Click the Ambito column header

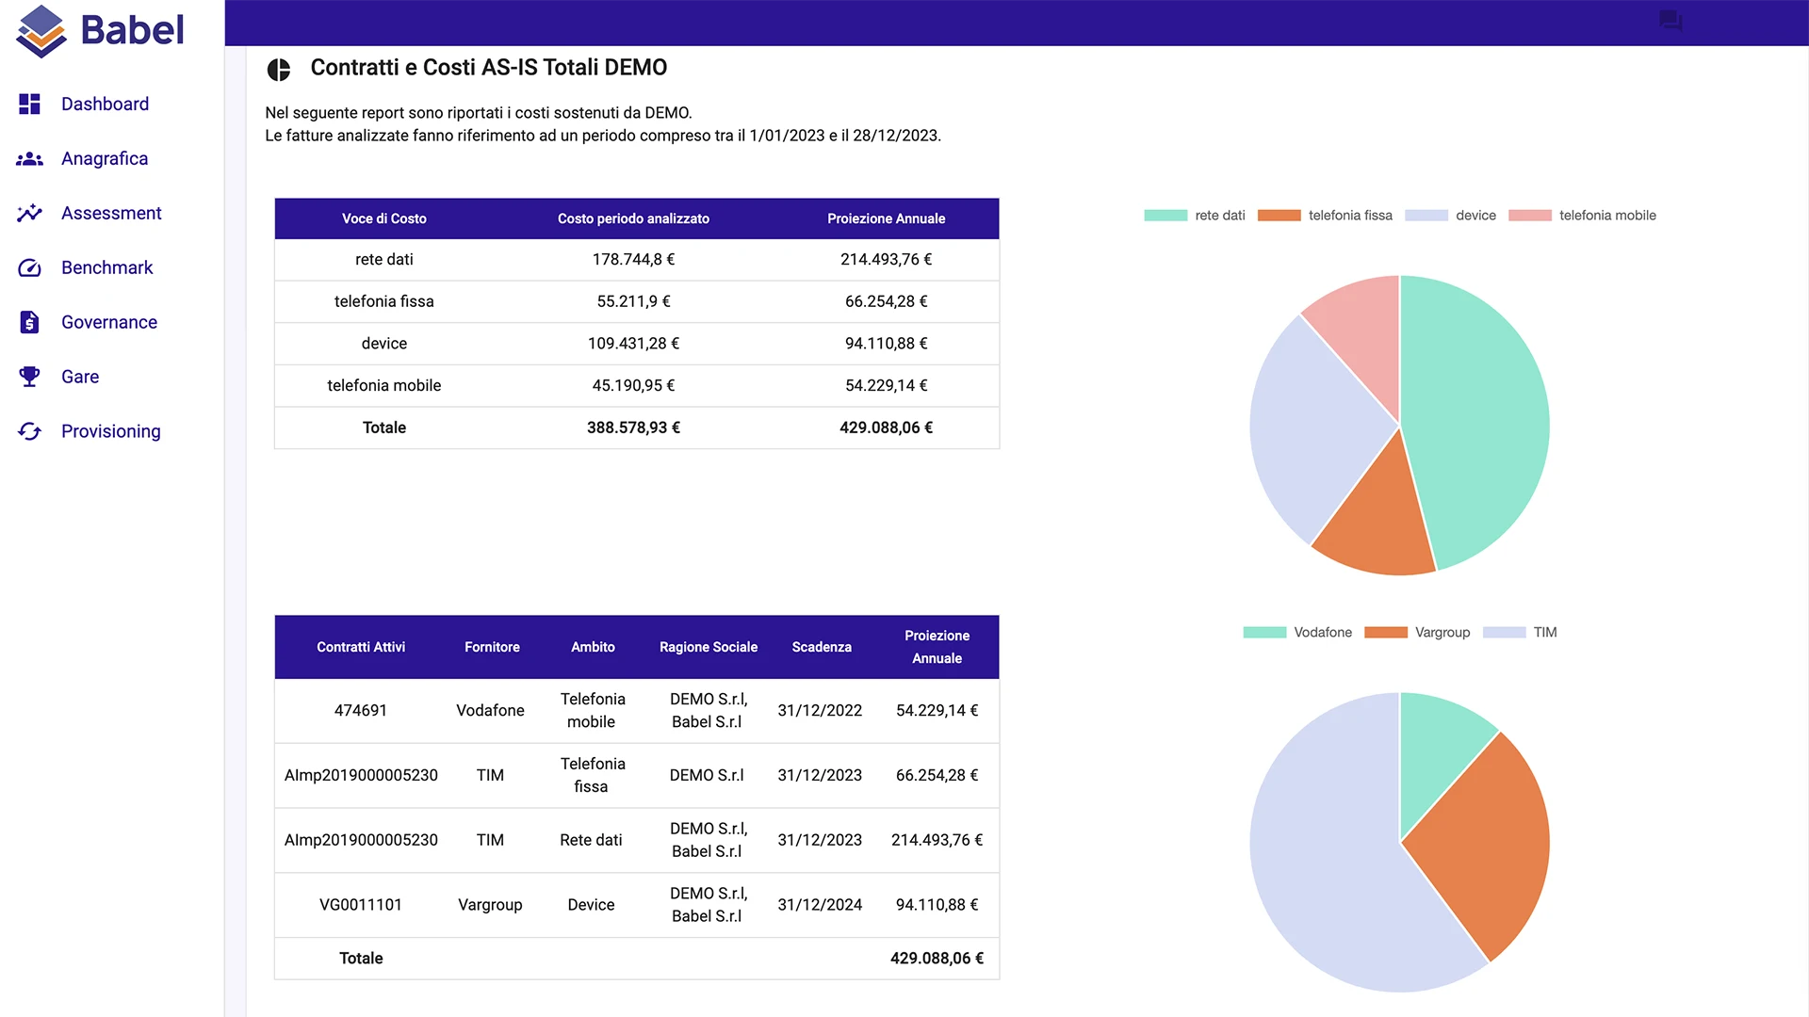(x=593, y=647)
